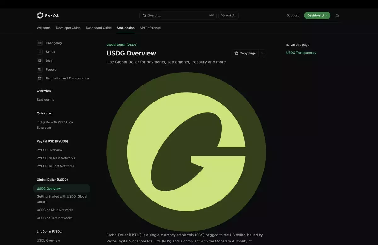Click the Copy page button

pos(245,53)
